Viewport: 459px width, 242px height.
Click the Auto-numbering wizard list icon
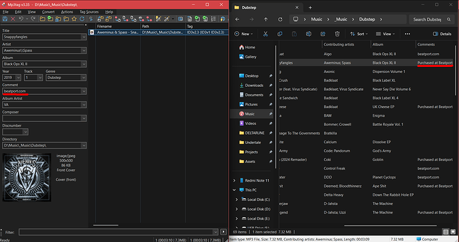click(x=214, y=19)
